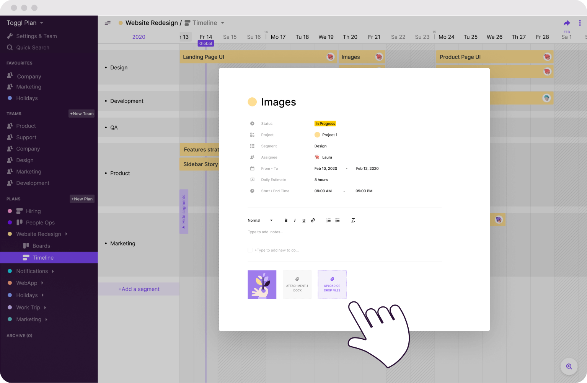Image resolution: width=587 pixels, height=383 pixels.
Task: Click the Bold formatting icon
Action: pos(286,221)
